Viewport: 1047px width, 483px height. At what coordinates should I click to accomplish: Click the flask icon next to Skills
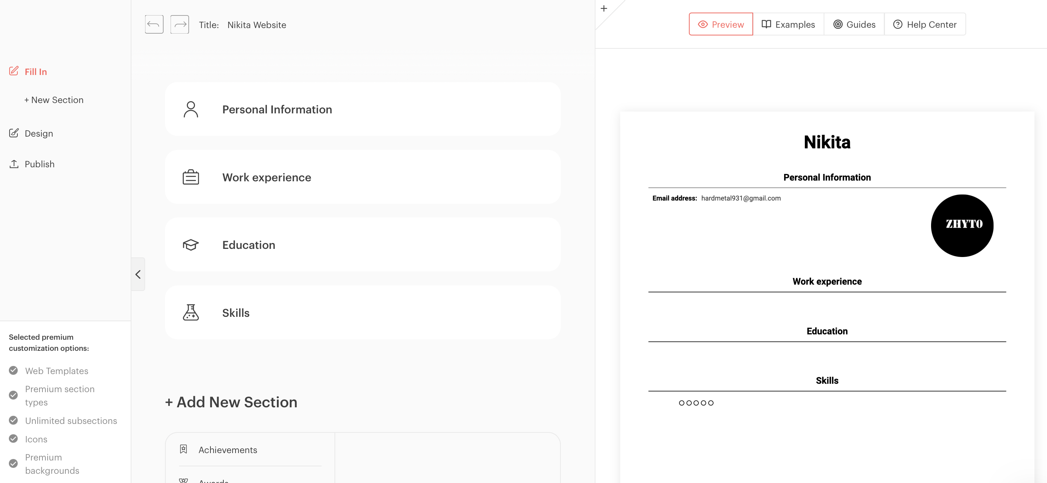pyautogui.click(x=191, y=312)
